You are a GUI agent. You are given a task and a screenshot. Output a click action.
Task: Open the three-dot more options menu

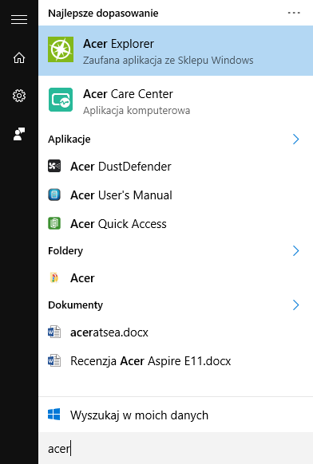(294, 13)
